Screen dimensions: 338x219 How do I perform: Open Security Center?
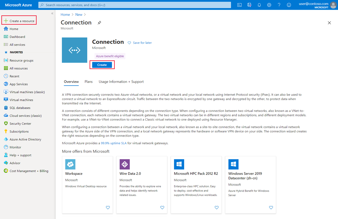[17, 123]
